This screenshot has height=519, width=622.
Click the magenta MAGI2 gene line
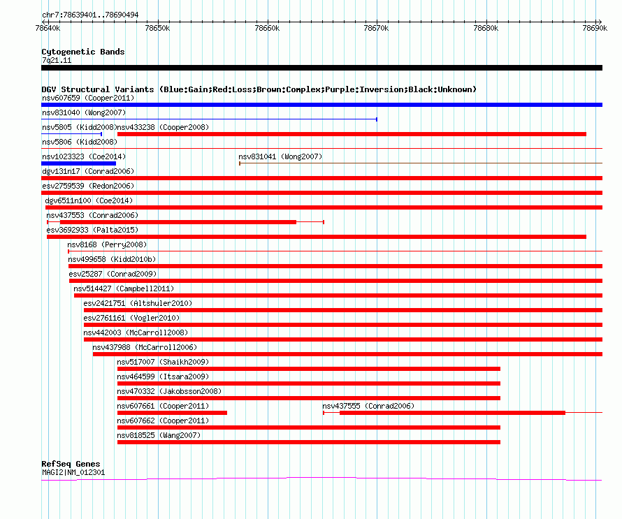coord(321,478)
